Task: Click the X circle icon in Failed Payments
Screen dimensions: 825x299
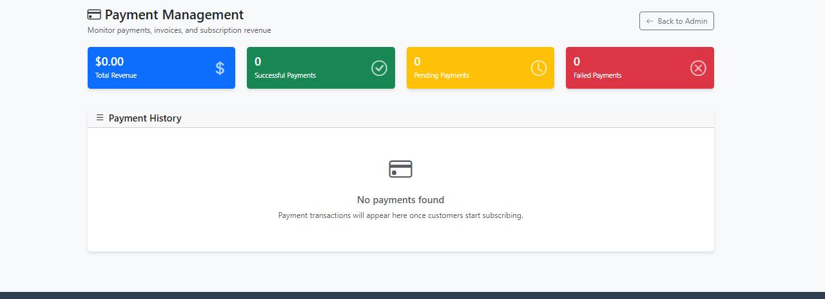Action: tap(698, 68)
